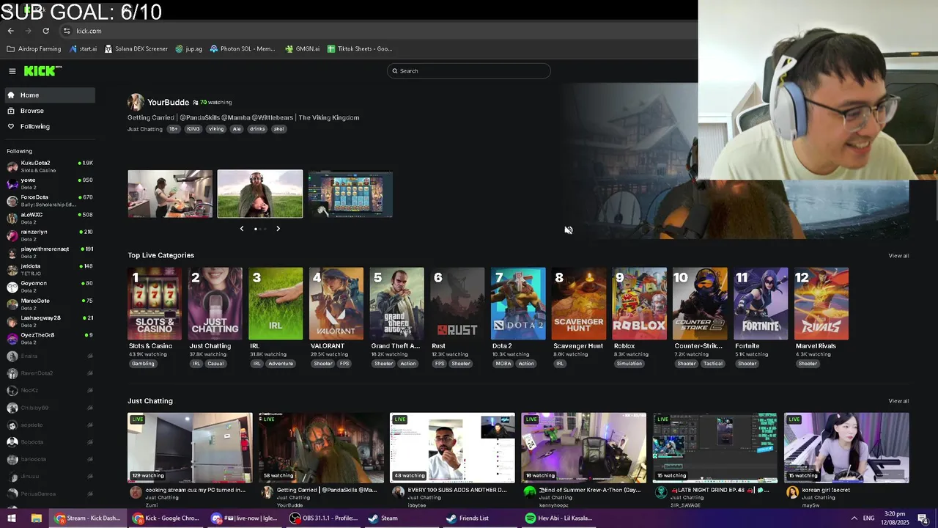This screenshot has width=938, height=528.
Task: Open MarcoDoto channel in Following list
Action: click(x=49, y=304)
